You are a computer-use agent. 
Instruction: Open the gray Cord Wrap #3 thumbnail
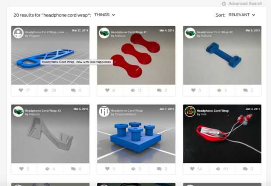[x=50, y=134]
